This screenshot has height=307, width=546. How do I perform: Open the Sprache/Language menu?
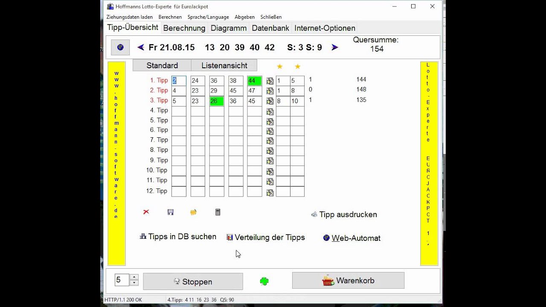tap(208, 17)
